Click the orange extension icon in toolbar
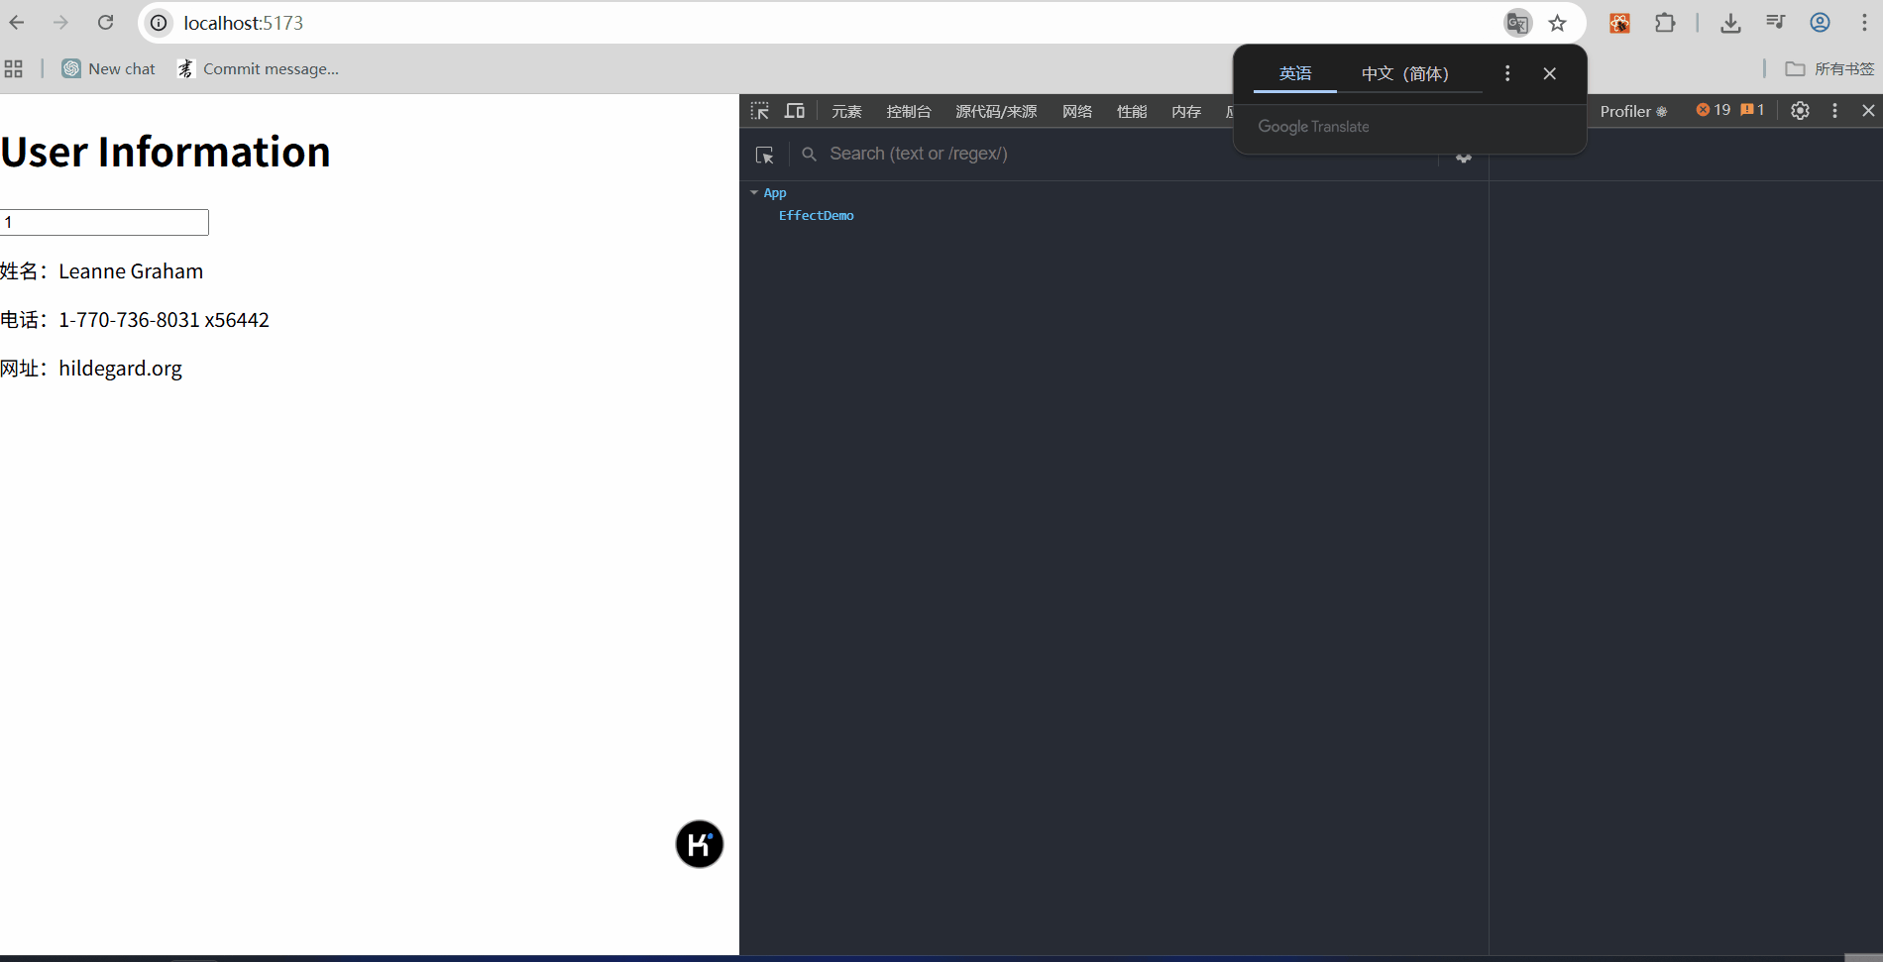Screen dimensions: 1883x962 coord(1619,23)
